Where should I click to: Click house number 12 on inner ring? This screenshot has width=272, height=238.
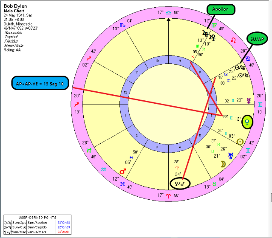(125, 92)
